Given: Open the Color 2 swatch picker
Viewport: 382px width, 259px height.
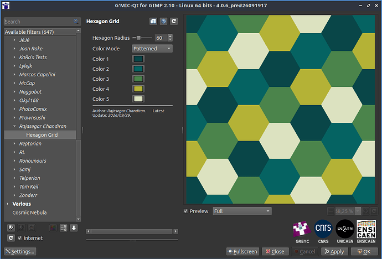Looking at the screenshot, I should [138, 69].
